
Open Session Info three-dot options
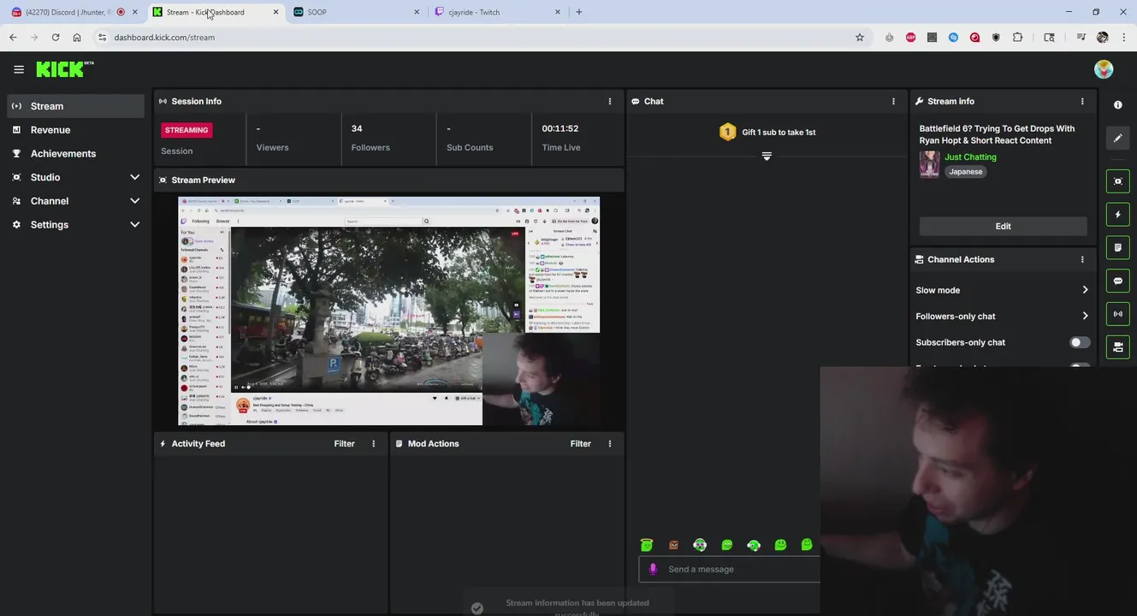[610, 101]
